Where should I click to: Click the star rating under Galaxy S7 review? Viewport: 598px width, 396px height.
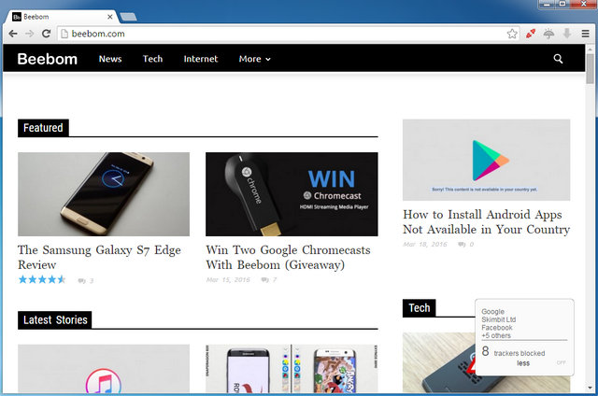[42, 279]
